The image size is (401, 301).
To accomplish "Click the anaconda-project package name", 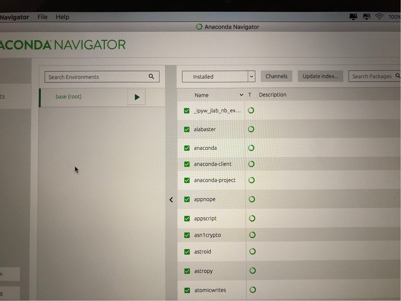I will (x=215, y=180).
